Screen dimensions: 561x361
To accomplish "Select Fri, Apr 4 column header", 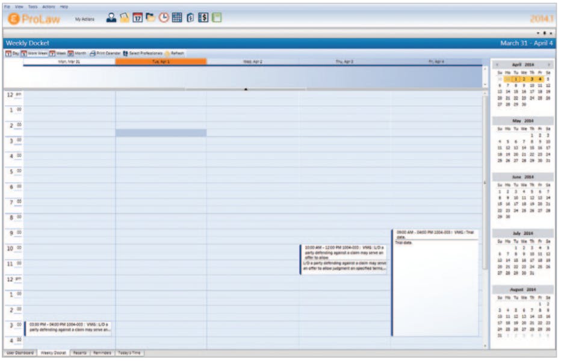I will point(436,62).
